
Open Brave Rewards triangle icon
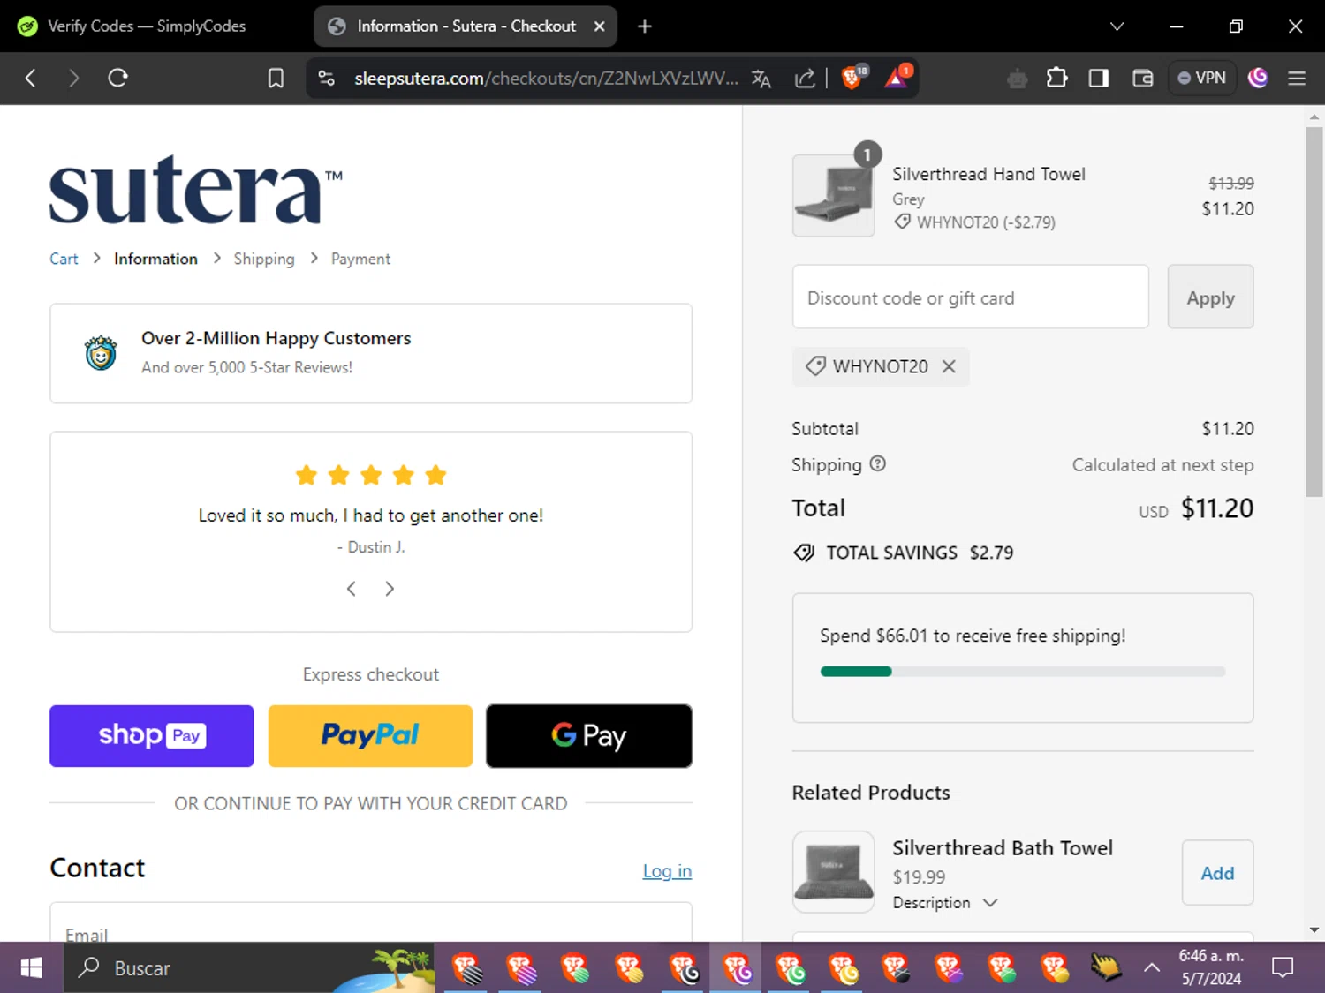pos(897,77)
